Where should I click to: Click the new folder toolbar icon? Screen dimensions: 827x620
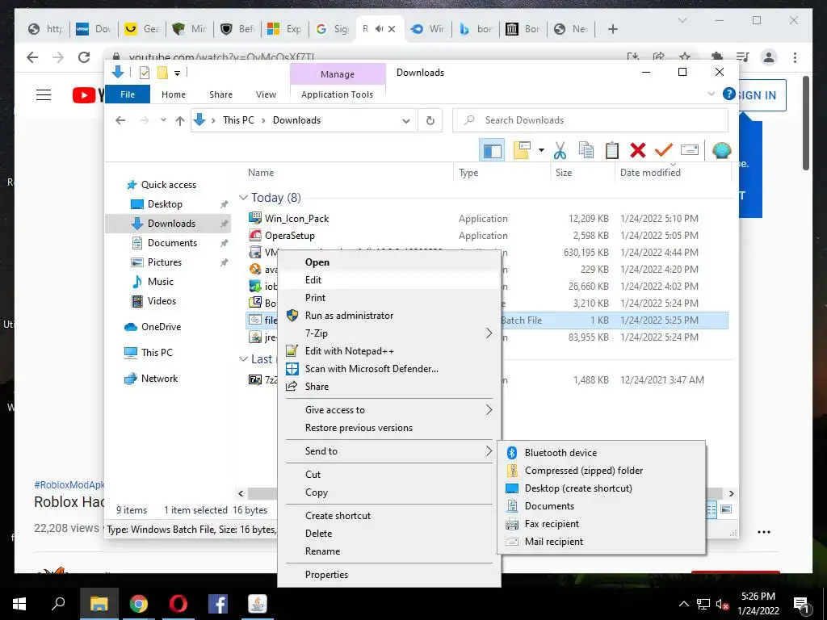tap(522, 150)
